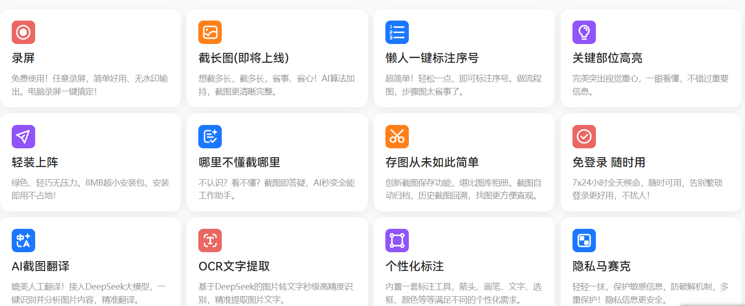
Task: Click the 存图从未如此简单 description text
Action: (x=463, y=189)
